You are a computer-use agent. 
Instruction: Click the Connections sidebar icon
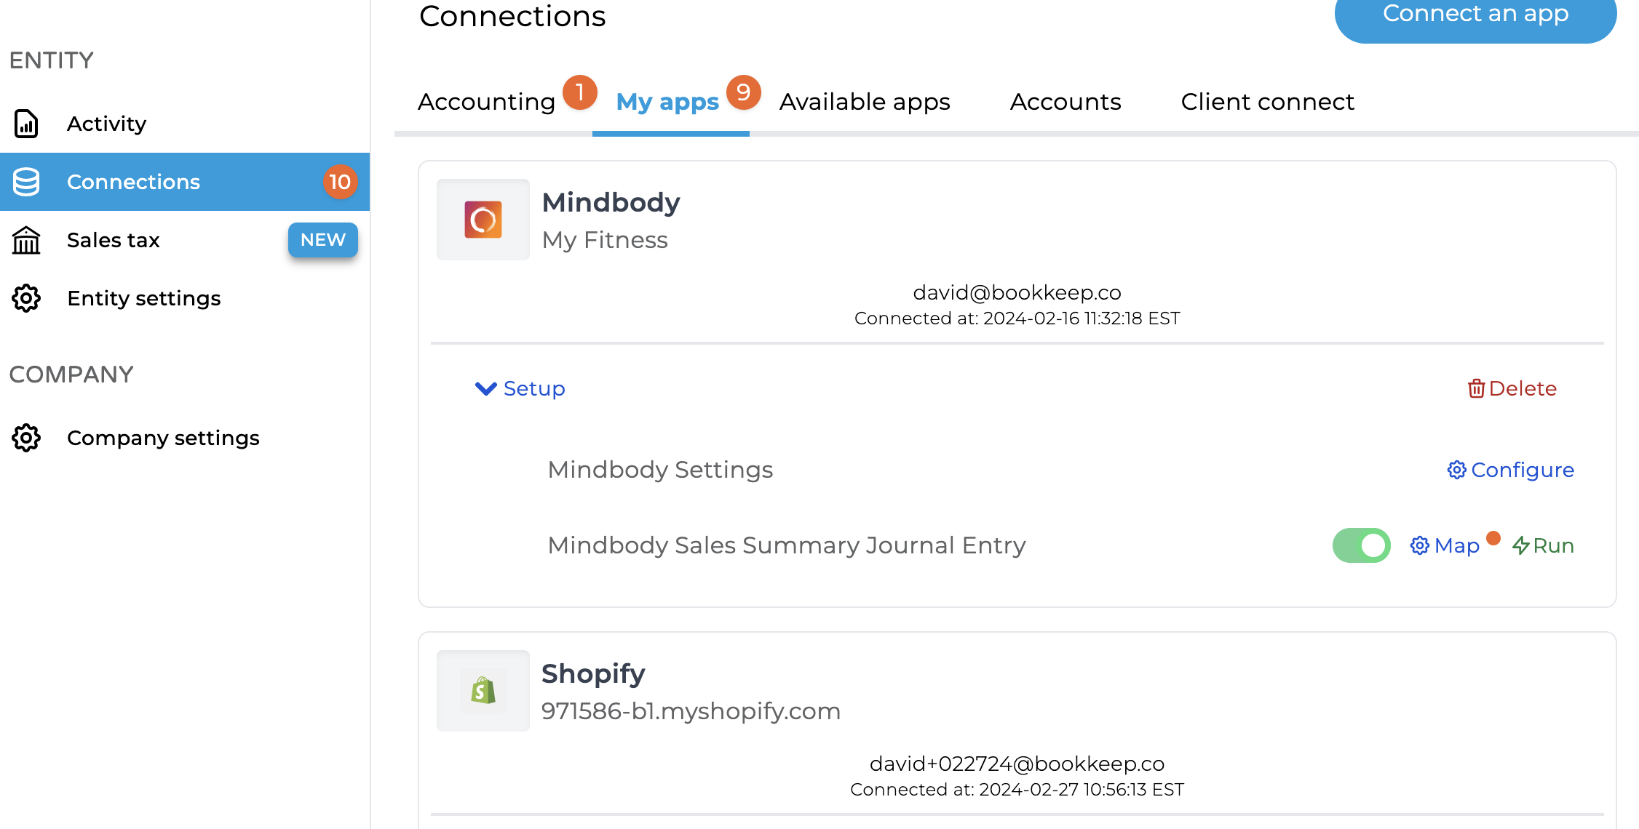click(26, 183)
